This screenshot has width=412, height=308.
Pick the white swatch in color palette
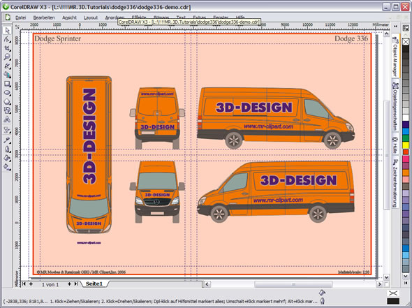pos(406,117)
